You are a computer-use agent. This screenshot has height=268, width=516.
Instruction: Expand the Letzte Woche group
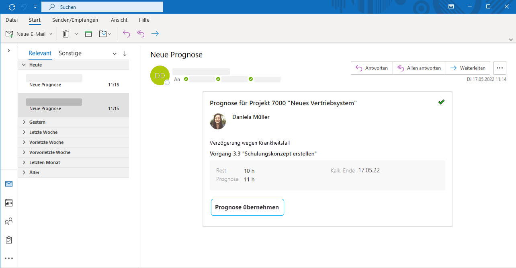click(x=24, y=132)
